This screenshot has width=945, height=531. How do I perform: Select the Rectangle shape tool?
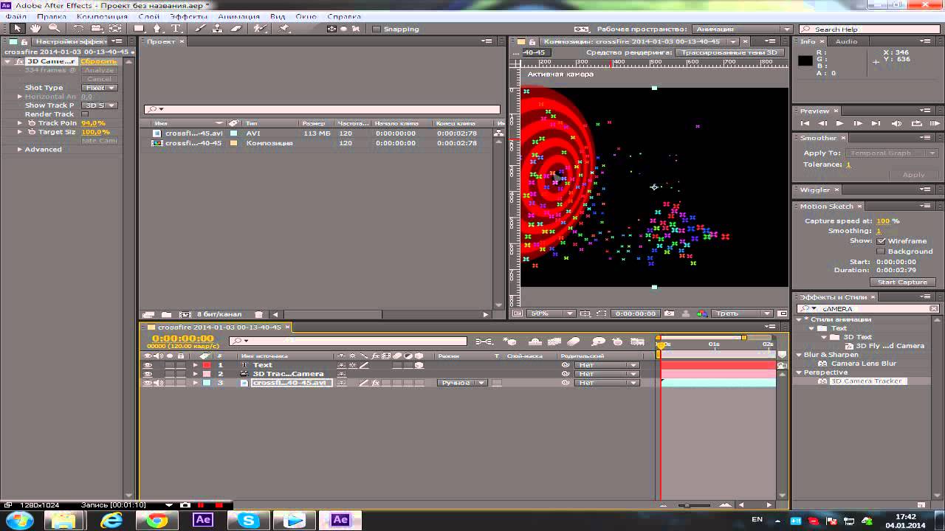coord(139,29)
